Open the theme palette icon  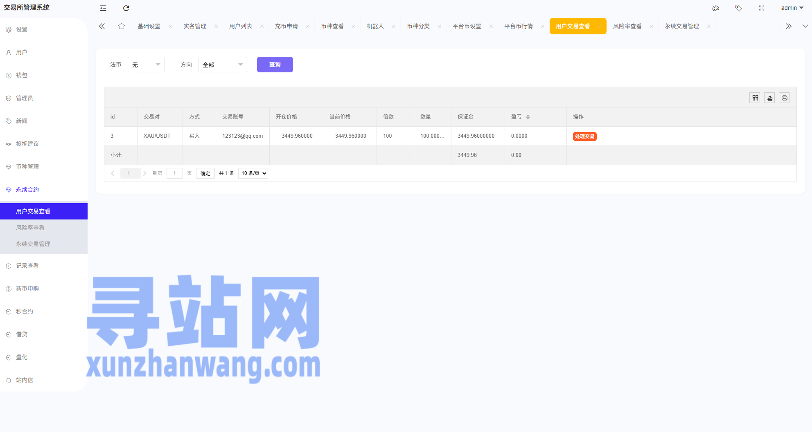pyautogui.click(x=715, y=8)
